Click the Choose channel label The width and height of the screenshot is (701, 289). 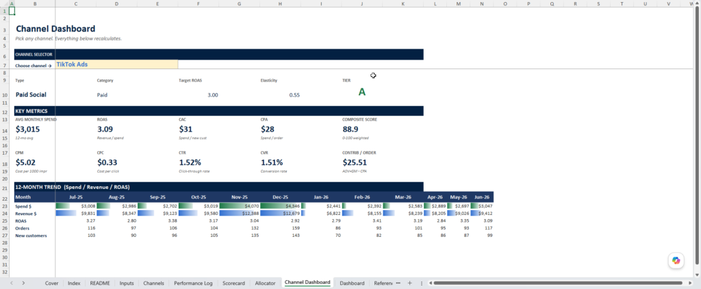34,65
